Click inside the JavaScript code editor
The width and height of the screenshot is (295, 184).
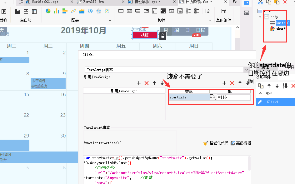pos(166,170)
